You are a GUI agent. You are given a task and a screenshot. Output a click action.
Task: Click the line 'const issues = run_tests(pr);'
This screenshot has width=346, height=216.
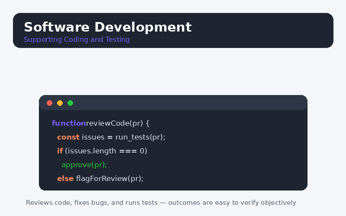point(111,137)
